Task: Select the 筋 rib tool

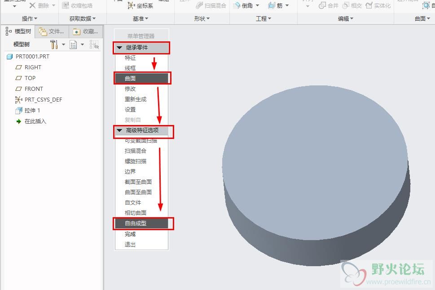Action: coord(275,5)
